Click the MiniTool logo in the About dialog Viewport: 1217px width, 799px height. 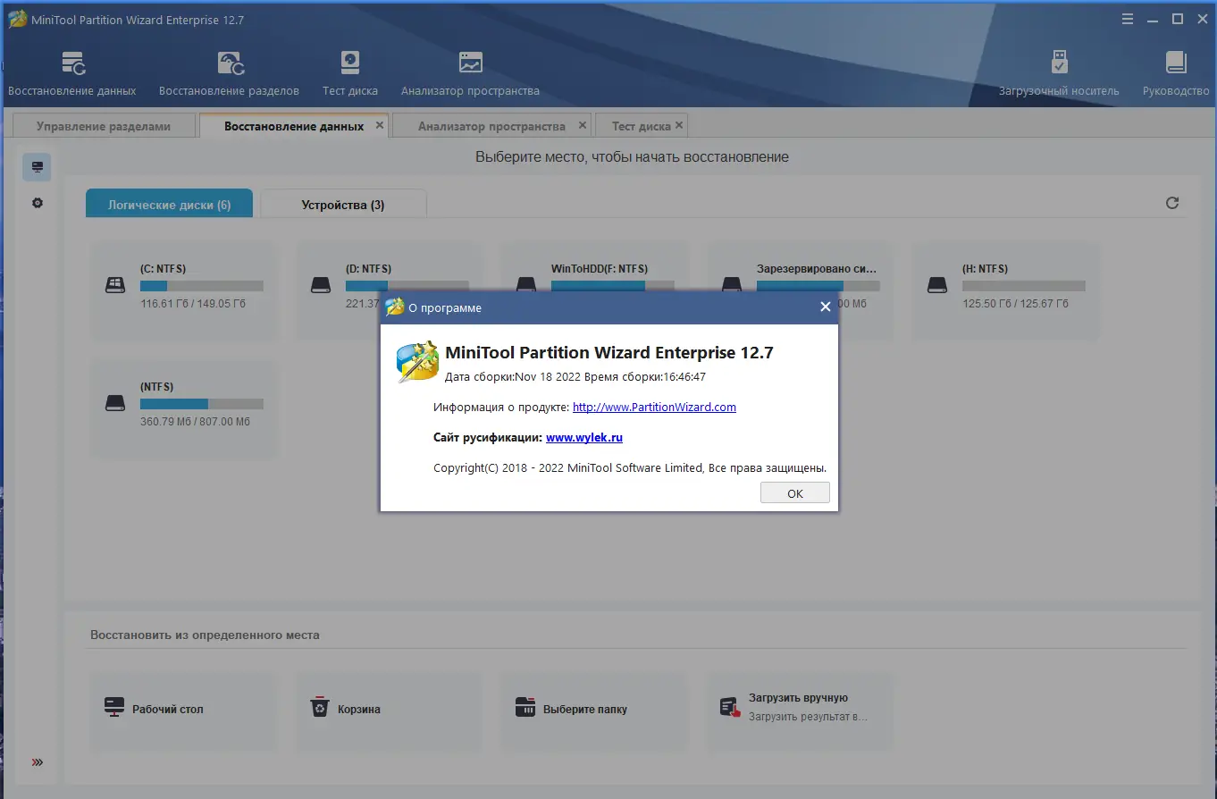pyautogui.click(x=417, y=362)
